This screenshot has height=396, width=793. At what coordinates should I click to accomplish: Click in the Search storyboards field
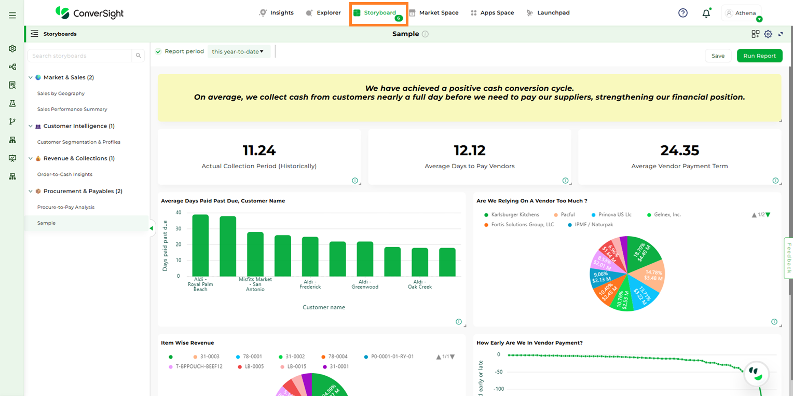pos(79,56)
